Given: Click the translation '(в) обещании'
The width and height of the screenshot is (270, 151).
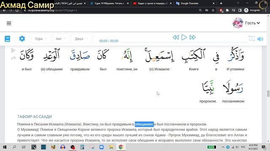Looking at the screenshot, I should click(51, 69).
